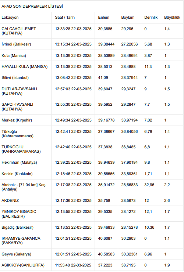Screen dimensions: 184x272
Task: Select the Hekimhan (Malatya) row
Action: tap(92, 162)
